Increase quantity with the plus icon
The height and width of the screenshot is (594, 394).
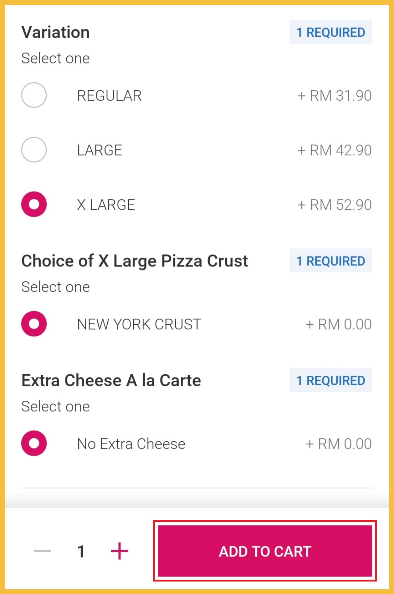pyautogui.click(x=119, y=551)
